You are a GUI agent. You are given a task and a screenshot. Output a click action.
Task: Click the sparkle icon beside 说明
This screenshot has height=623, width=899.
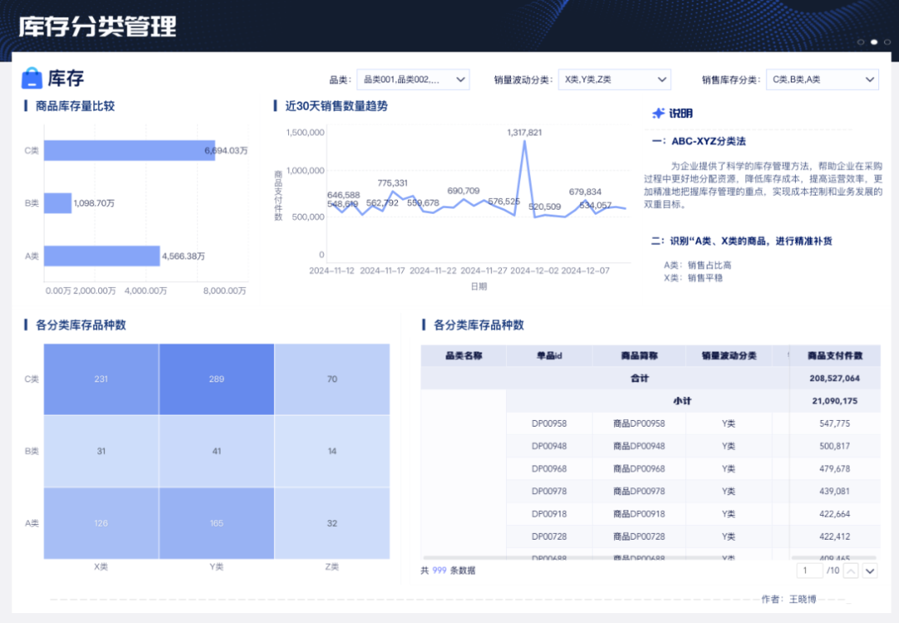(x=658, y=113)
